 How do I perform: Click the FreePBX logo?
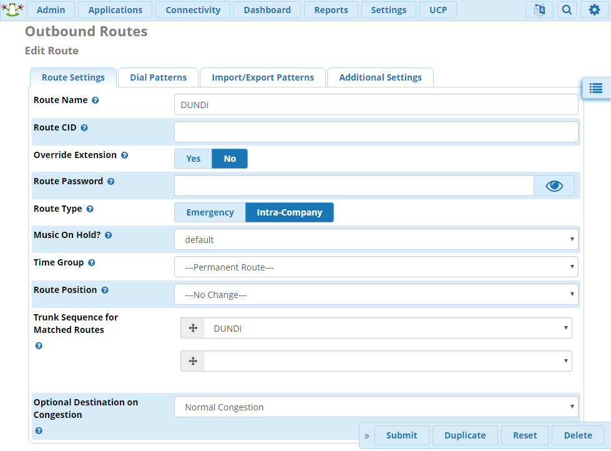tap(12, 9)
